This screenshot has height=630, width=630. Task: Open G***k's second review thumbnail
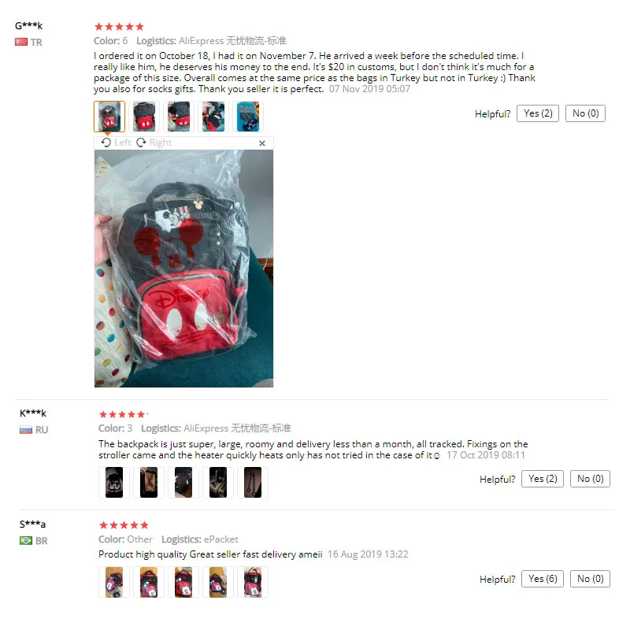point(144,117)
